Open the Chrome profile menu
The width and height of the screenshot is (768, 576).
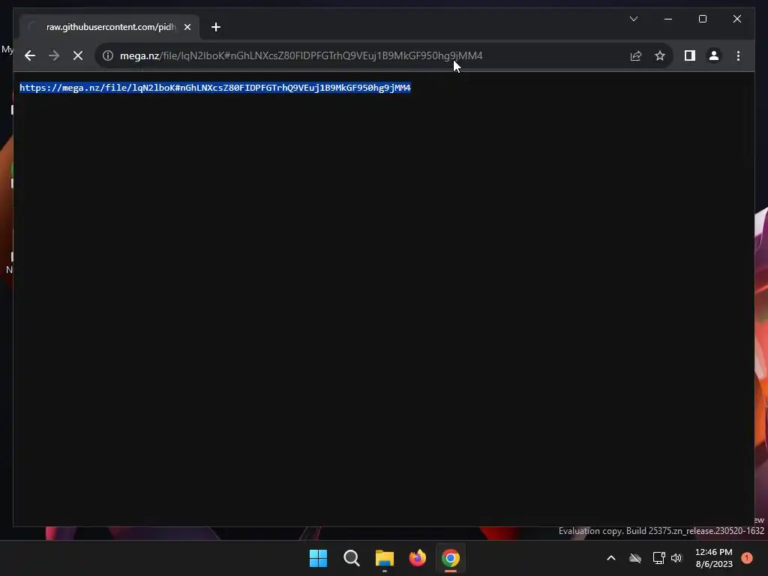tap(714, 55)
